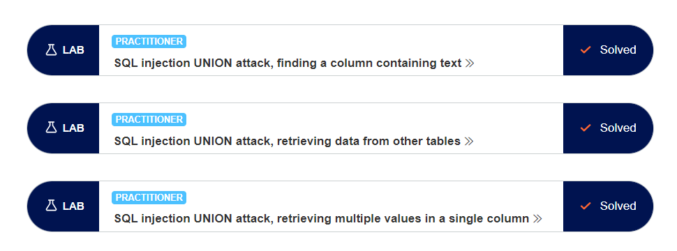Click the double chevron after 'multiple values in a single column'
This screenshot has width=677, height=251.
point(537,219)
